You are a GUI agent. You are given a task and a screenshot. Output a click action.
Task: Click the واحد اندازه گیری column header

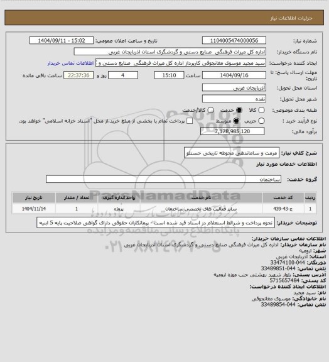tap(119, 197)
